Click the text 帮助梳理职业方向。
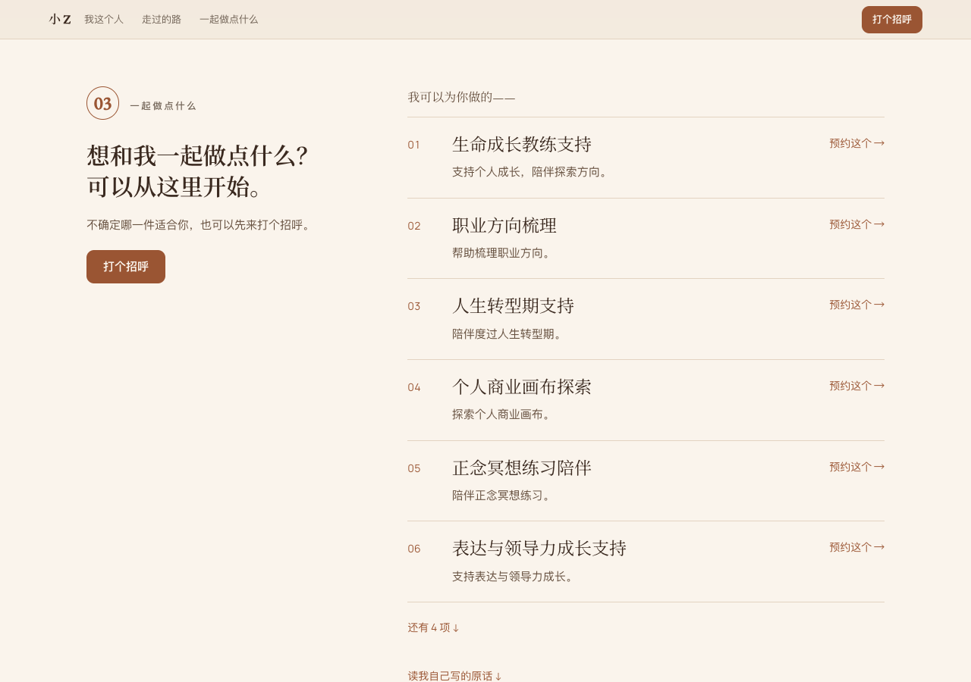The height and width of the screenshot is (682, 971). [503, 253]
